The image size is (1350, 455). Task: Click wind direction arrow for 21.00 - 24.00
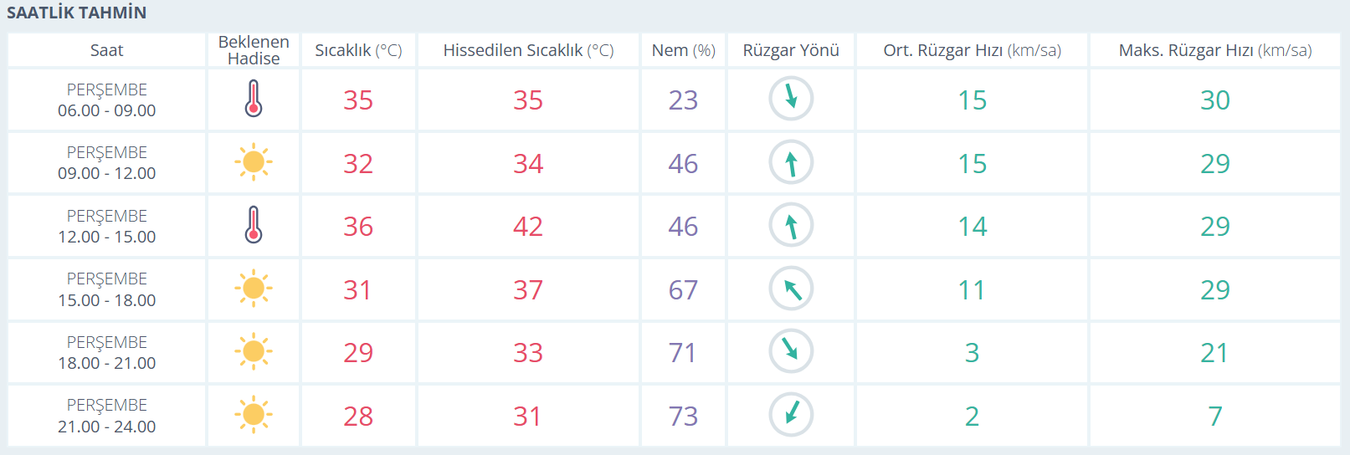click(791, 415)
